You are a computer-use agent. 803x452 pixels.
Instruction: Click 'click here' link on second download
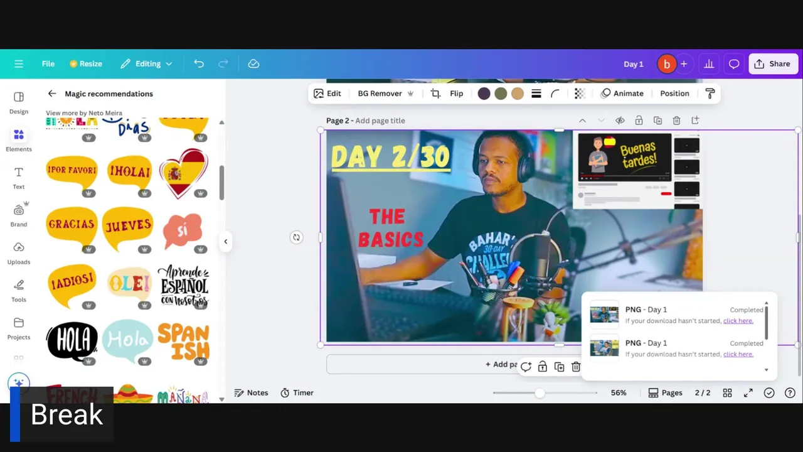[738, 354]
